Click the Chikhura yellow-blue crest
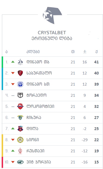Viewport: 103px width, 169px height. click(x=20, y=118)
